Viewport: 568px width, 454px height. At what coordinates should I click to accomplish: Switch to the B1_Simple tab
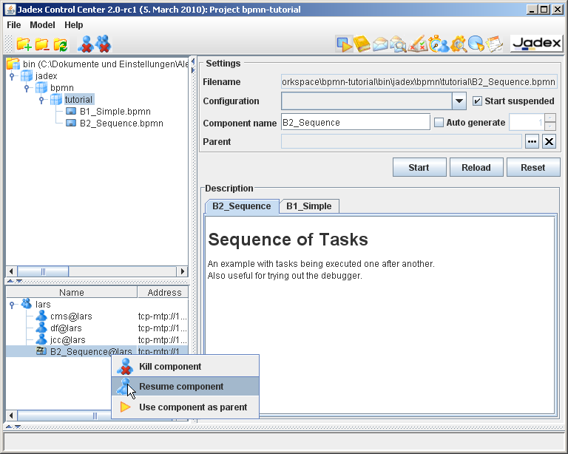click(309, 206)
